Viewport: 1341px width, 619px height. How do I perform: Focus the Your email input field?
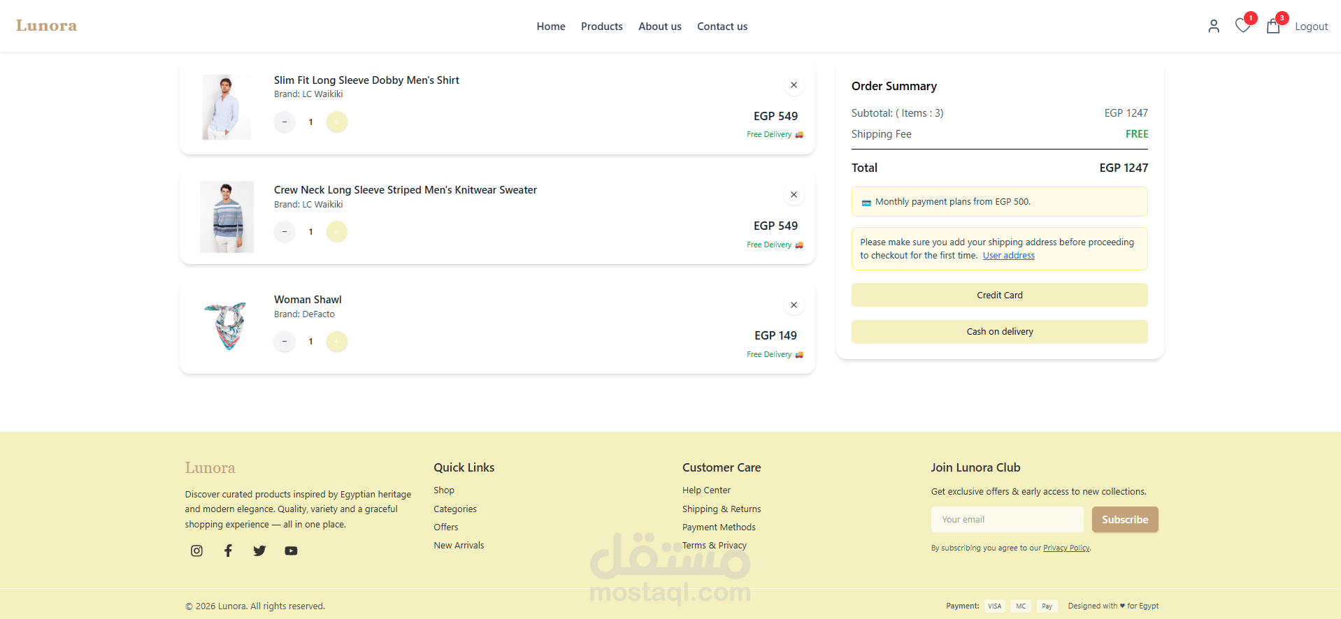(1007, 520)
